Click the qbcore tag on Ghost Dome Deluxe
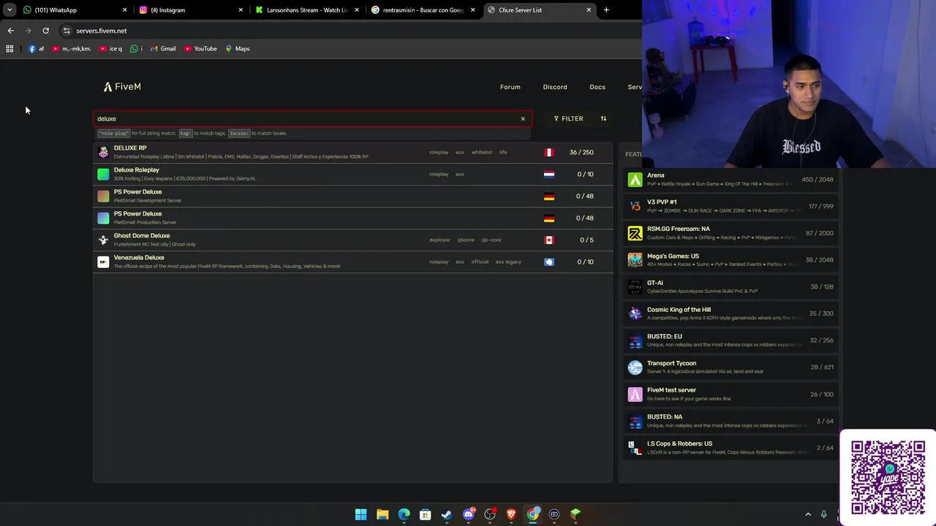 pos(466,240)
